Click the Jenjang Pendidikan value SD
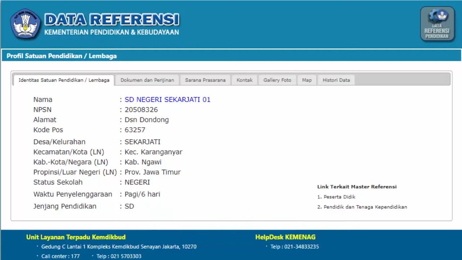The height and width of the screenshot is (260, 462). (129, 206)
